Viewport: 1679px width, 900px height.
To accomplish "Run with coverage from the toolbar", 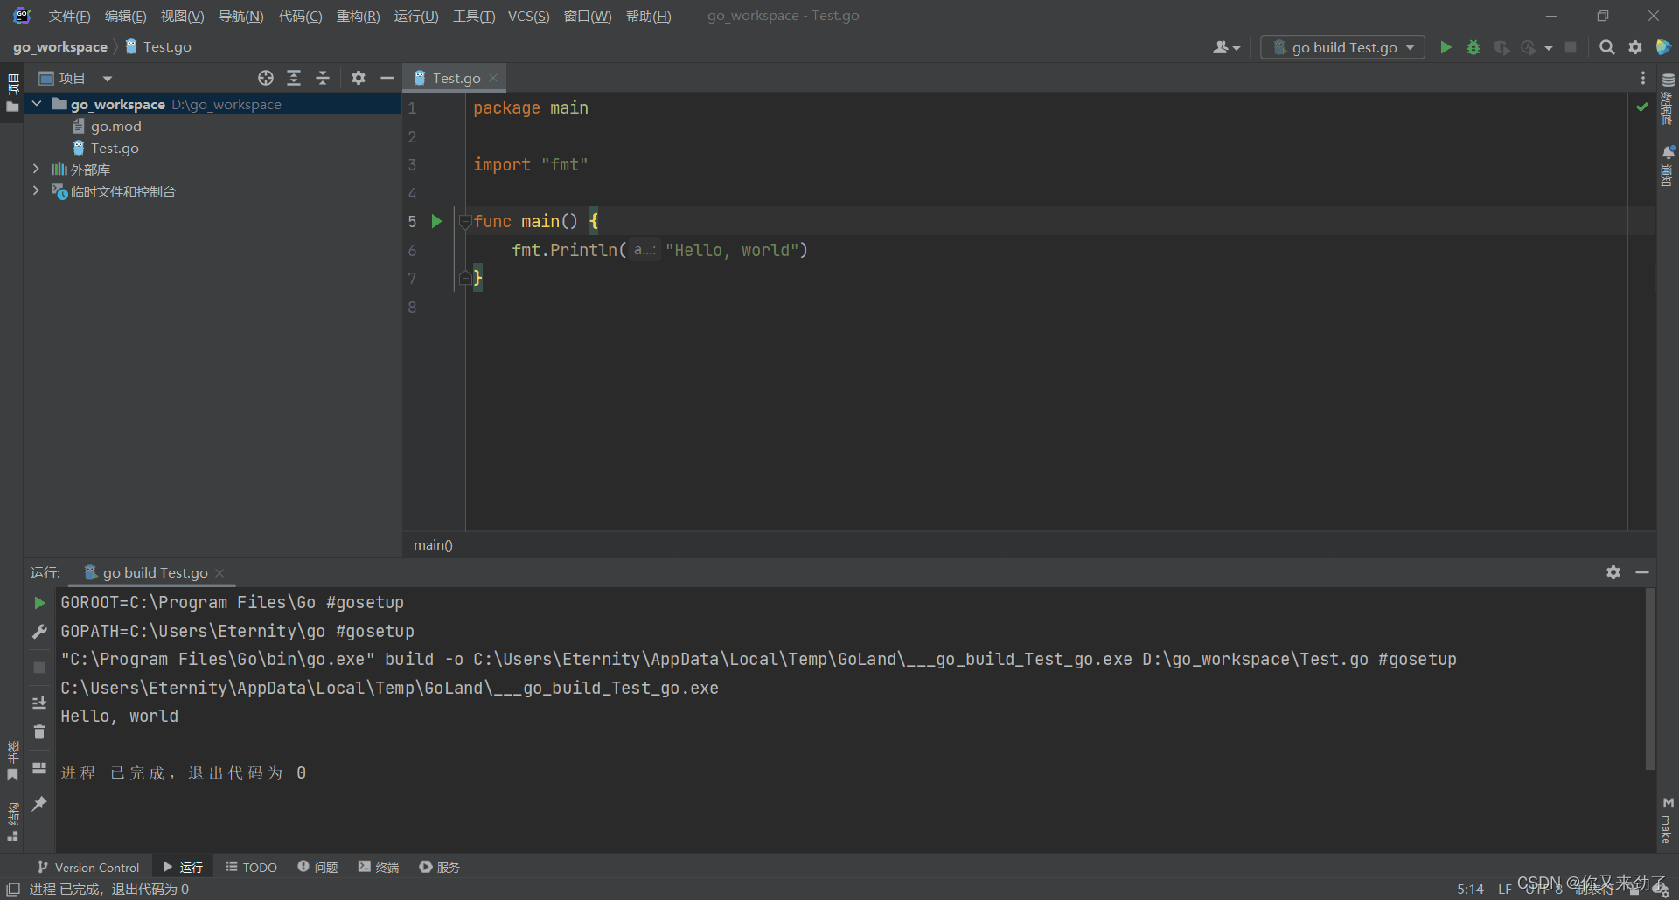I will click(x=1501, y=47).
